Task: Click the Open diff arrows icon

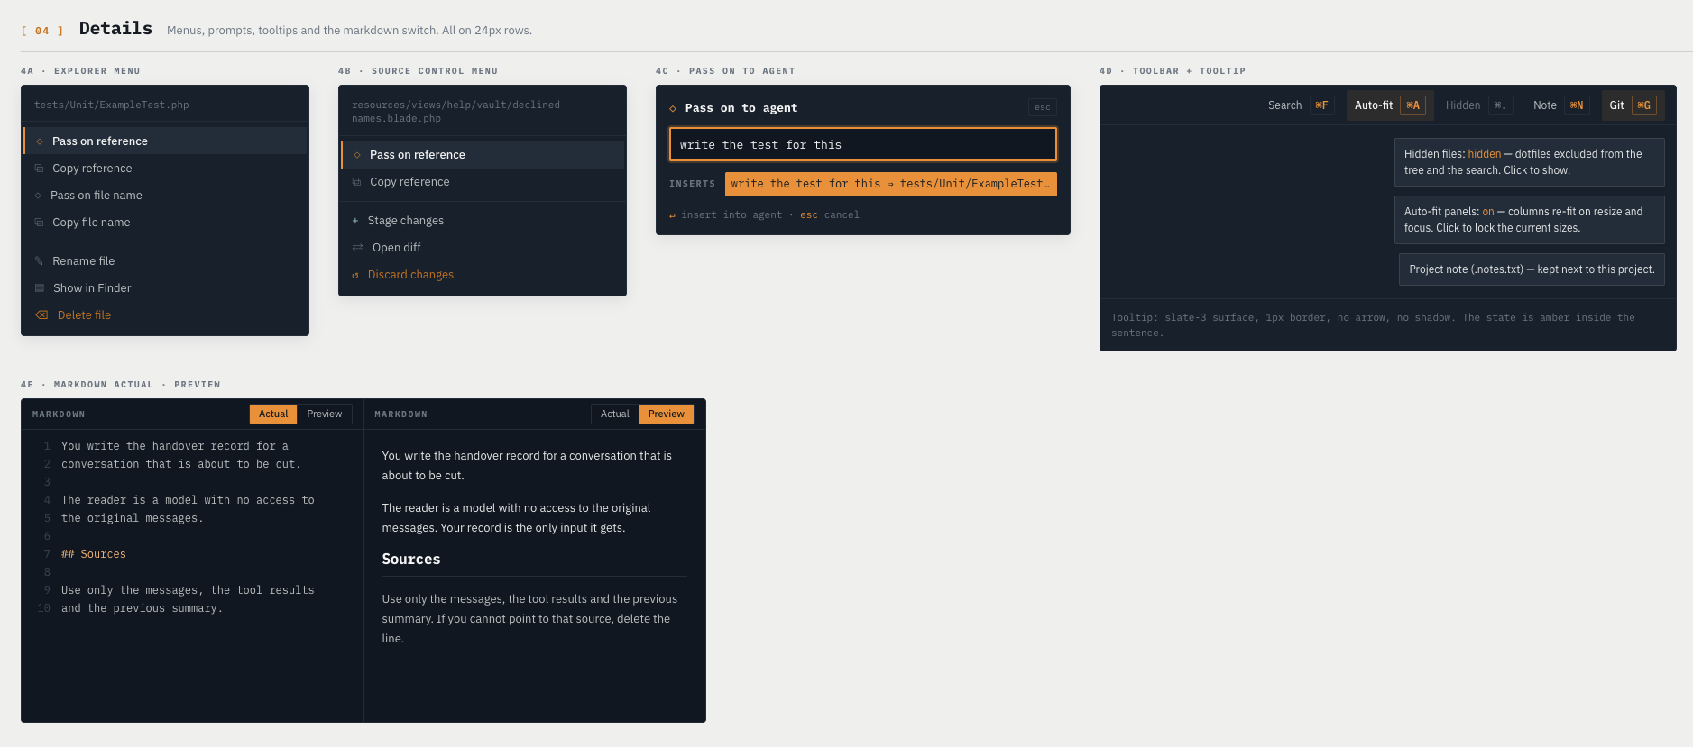Action: (x=357, y=248)
